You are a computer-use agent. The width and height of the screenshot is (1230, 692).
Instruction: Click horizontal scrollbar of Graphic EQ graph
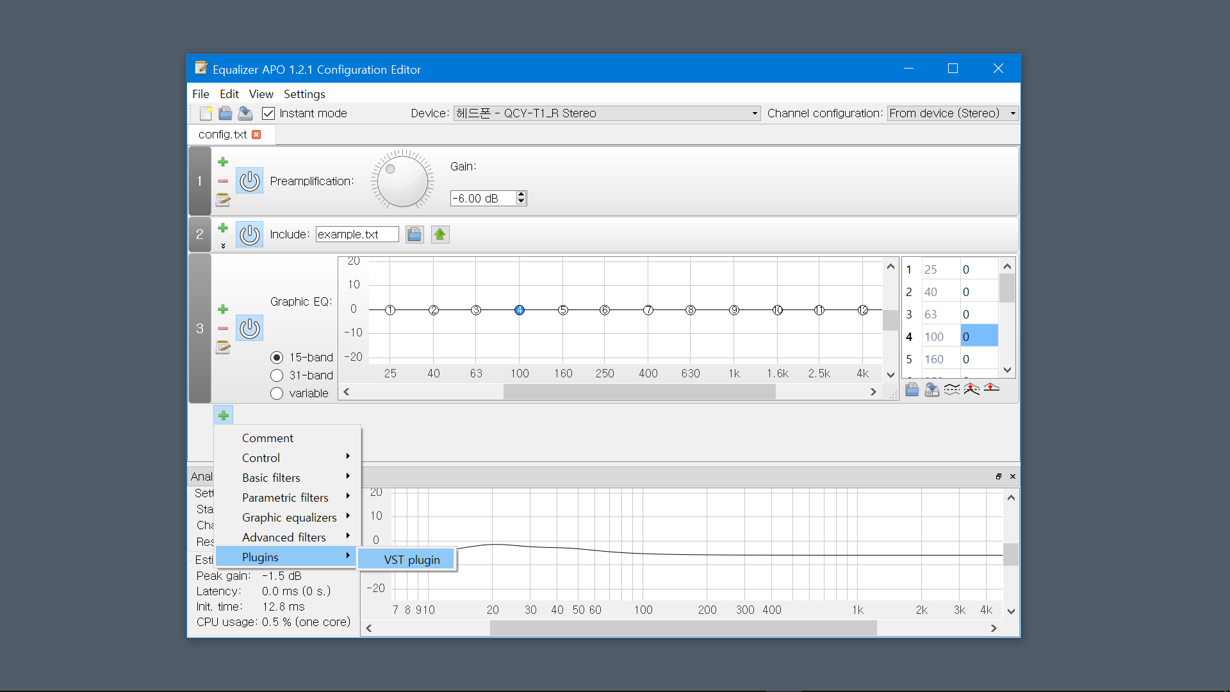pos(639,392)
